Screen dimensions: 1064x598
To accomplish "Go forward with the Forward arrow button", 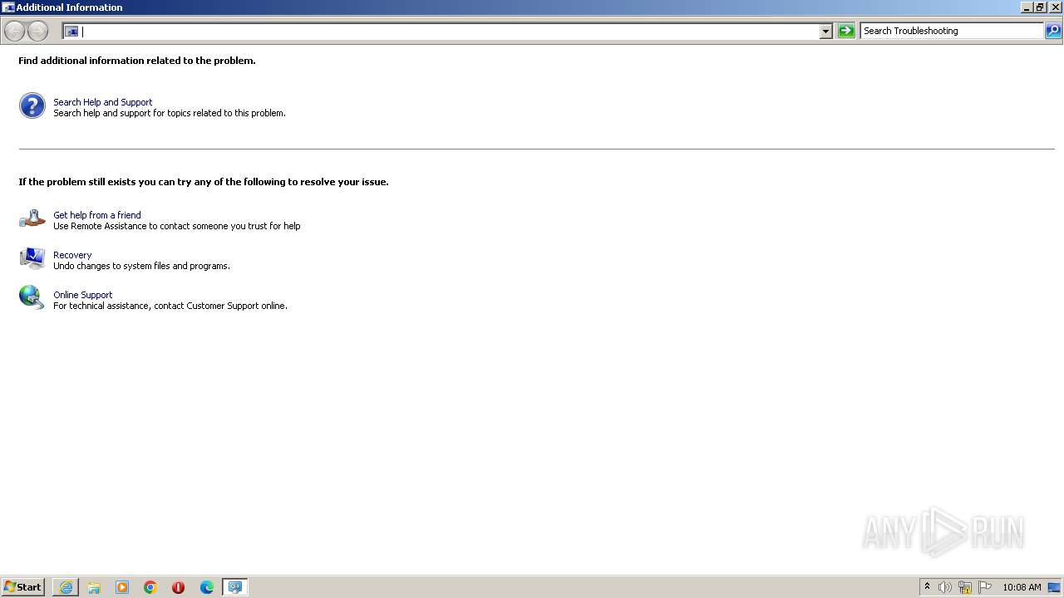I will click(37, 31).
